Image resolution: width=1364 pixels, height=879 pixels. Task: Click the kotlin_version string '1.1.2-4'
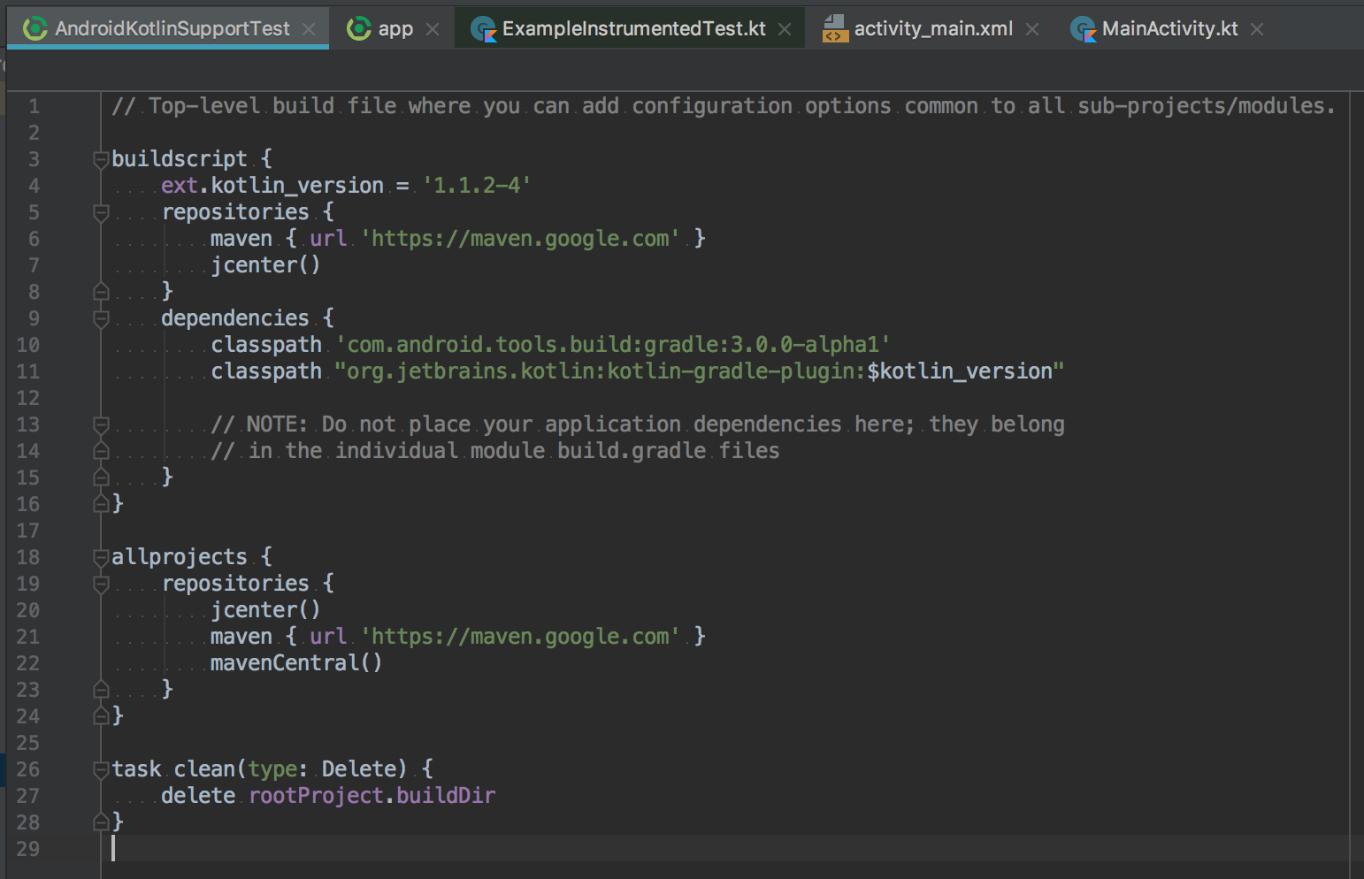477,185
